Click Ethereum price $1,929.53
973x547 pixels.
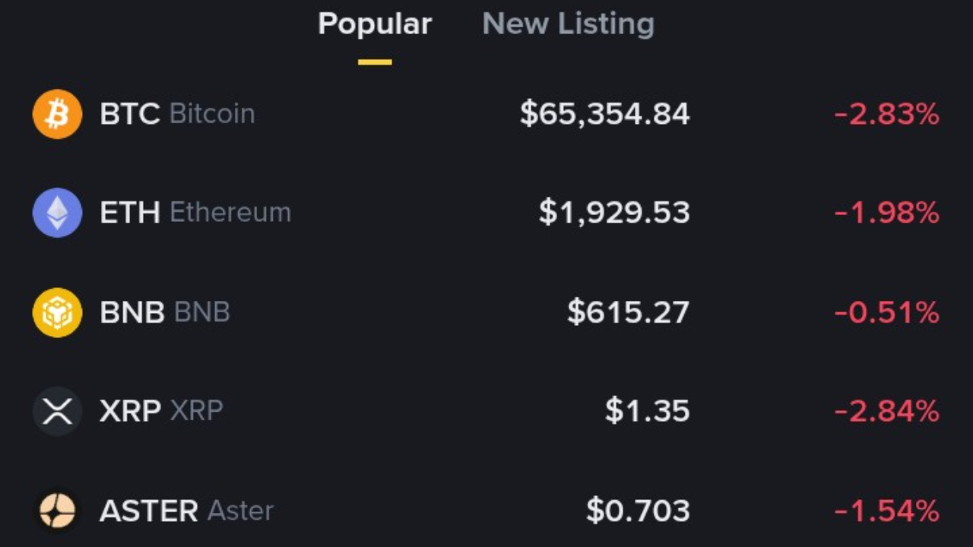click(614, 213)
